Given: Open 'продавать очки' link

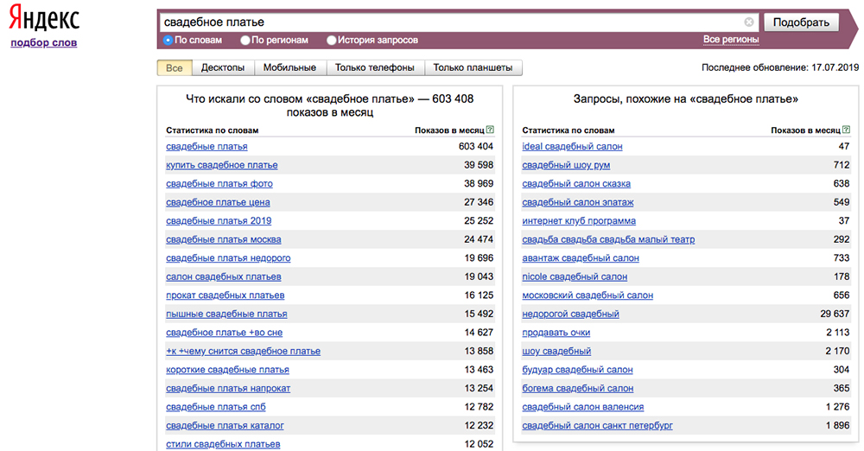Looking at the screenshot, I should pos(556,333).
